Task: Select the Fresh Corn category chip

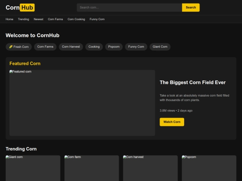Action: click(19, 47)
